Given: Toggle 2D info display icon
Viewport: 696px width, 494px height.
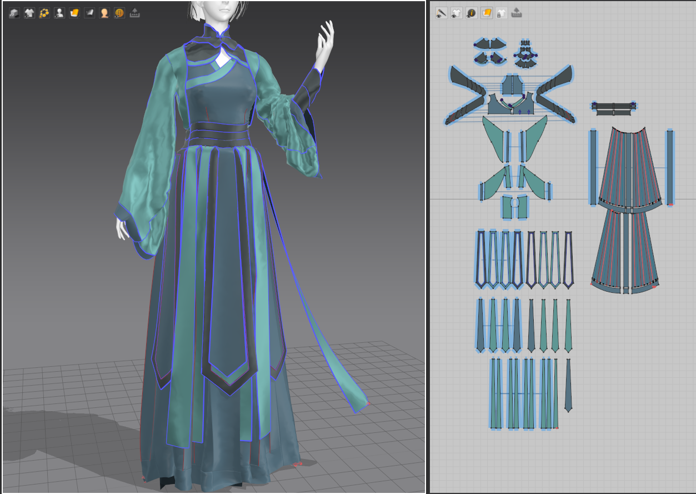Looking at the screenshot, I should (x=472, y=13).
